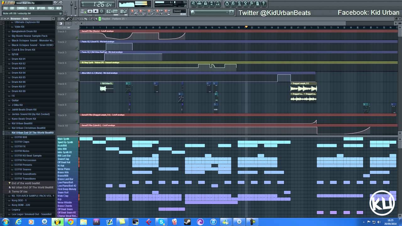Viewport: 402px width, 226px height.
Task: Open the Step Sequencer view button
Action: 199,4
